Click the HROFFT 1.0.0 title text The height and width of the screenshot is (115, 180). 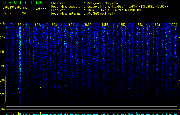pyautogui.click(x=22, y=2)
